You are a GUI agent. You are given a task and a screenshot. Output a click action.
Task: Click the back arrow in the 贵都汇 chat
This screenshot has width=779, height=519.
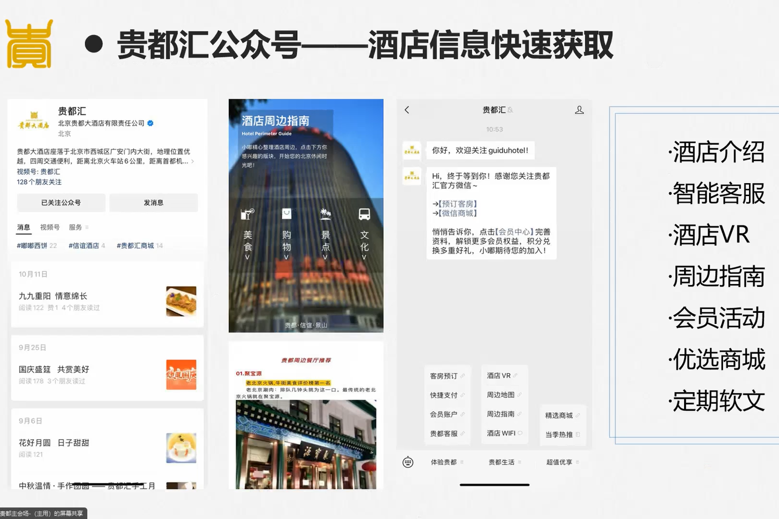point(407,110)
